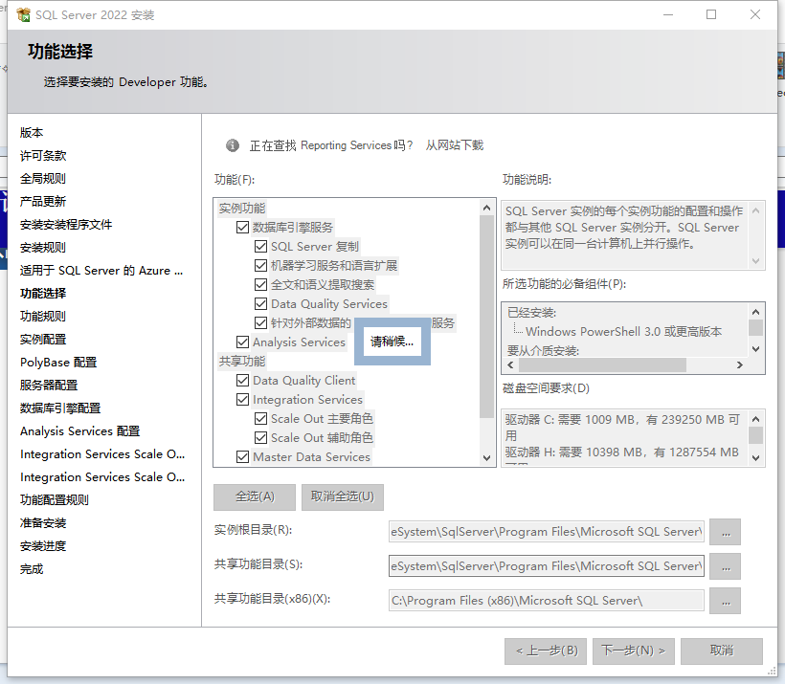Select the 功能配置规则 step in sidebar
Viewport: 785px width, 684px height.
(55, 500)
